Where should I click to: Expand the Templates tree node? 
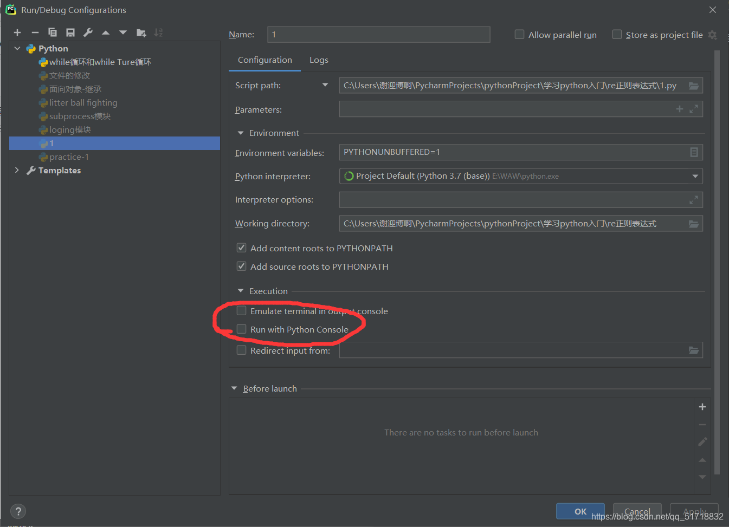pos(17,170)
